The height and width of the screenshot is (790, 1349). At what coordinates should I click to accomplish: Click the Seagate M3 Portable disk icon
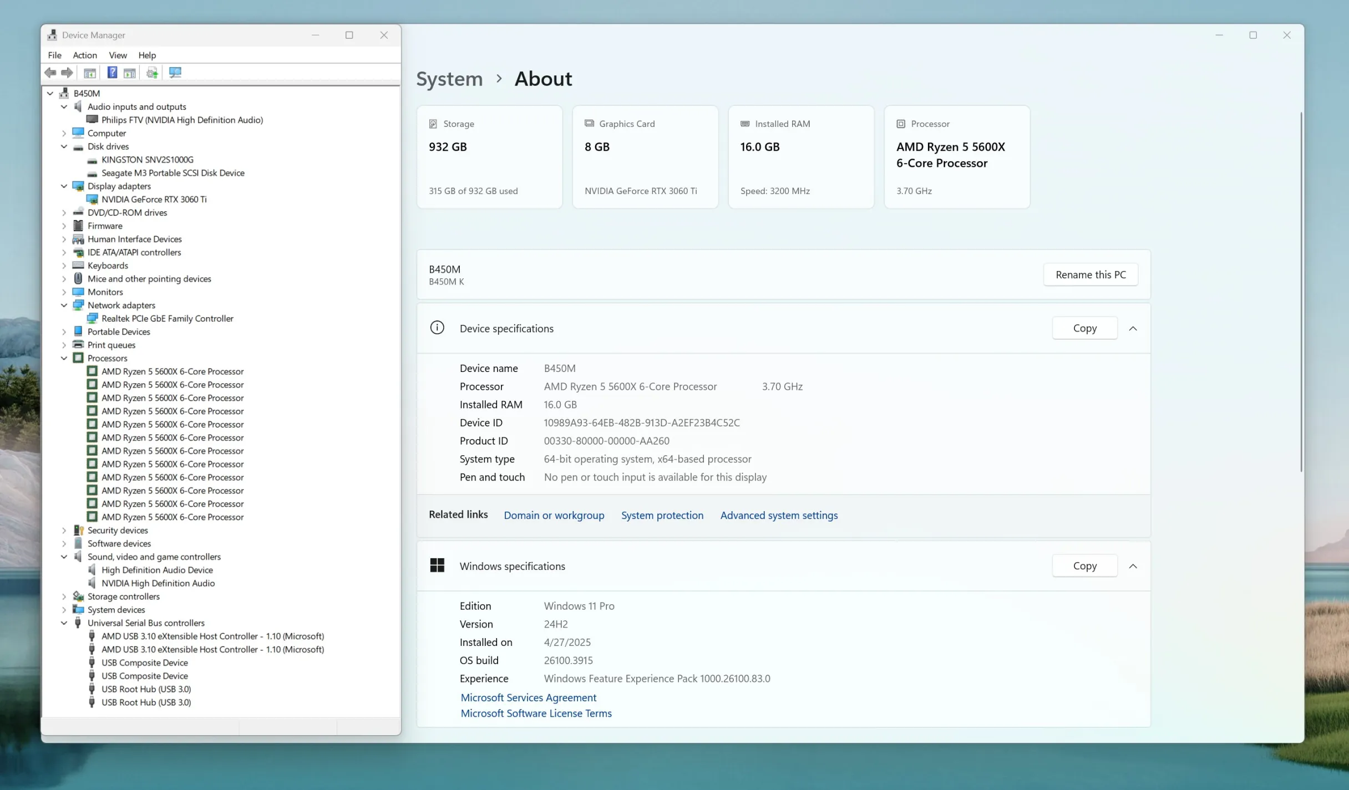tap(92, 173)
